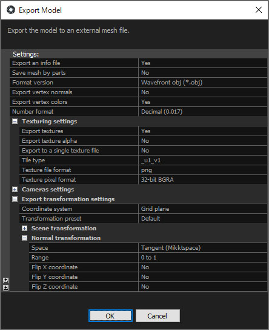Screen dimensions: 269x330
Task: Confirm export with the OK button
Action: [111, 315]
